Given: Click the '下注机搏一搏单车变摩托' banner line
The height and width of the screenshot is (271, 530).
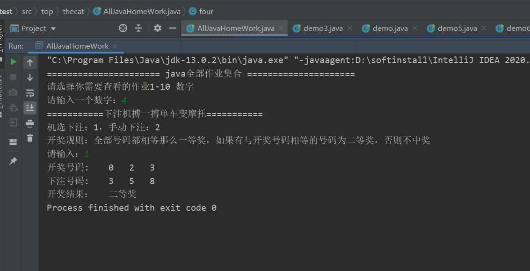Looking at the screenshot, I should click(x=155, y=114).
